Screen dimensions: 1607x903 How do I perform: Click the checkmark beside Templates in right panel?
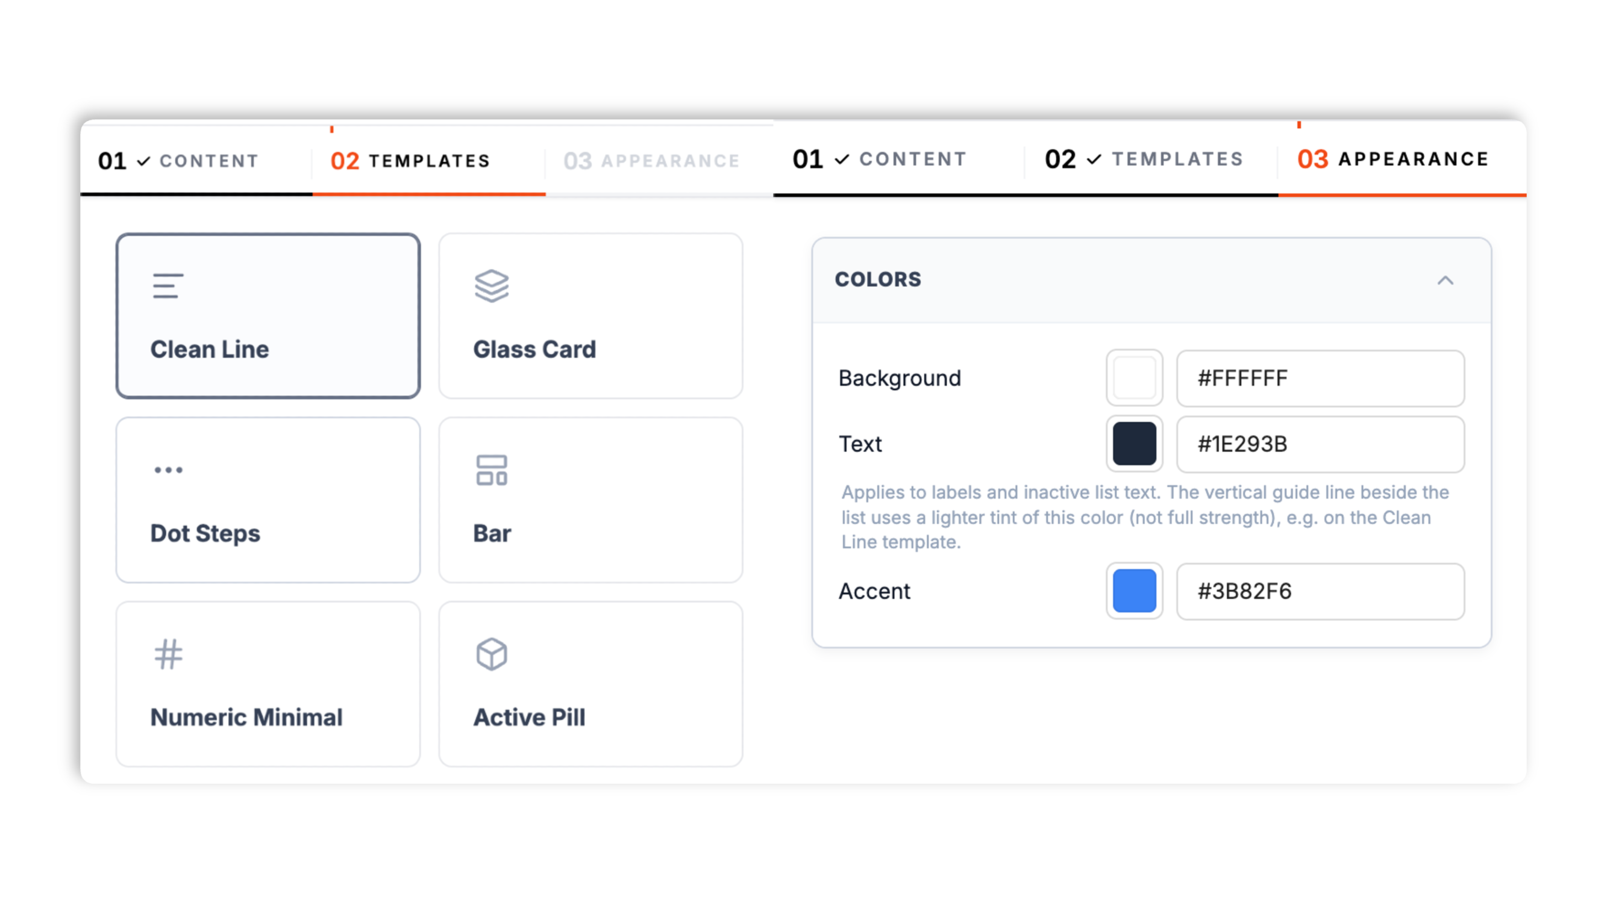[x=1094, y=160]
